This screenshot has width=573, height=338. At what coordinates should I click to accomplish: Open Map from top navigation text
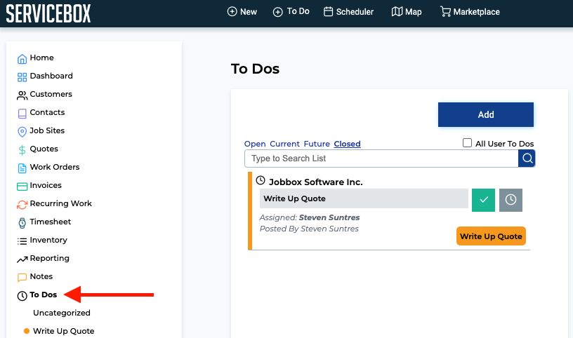pos(413,12)
